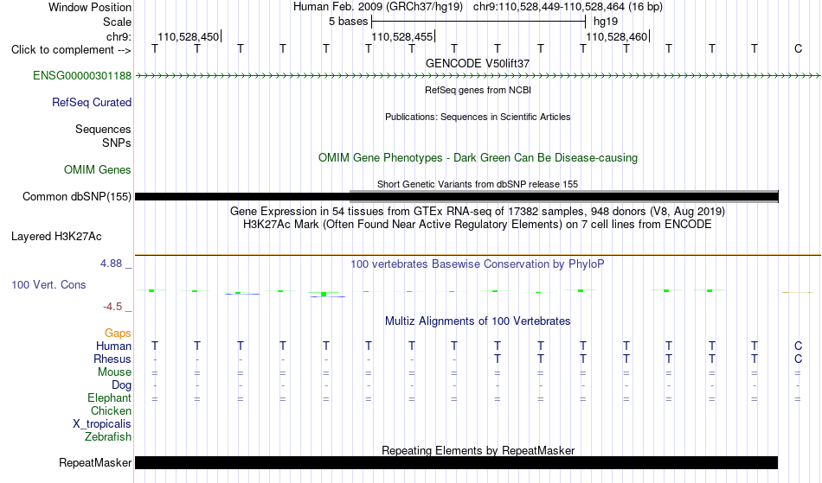Click the OMIM Gene Phenotypes track title

478,157
